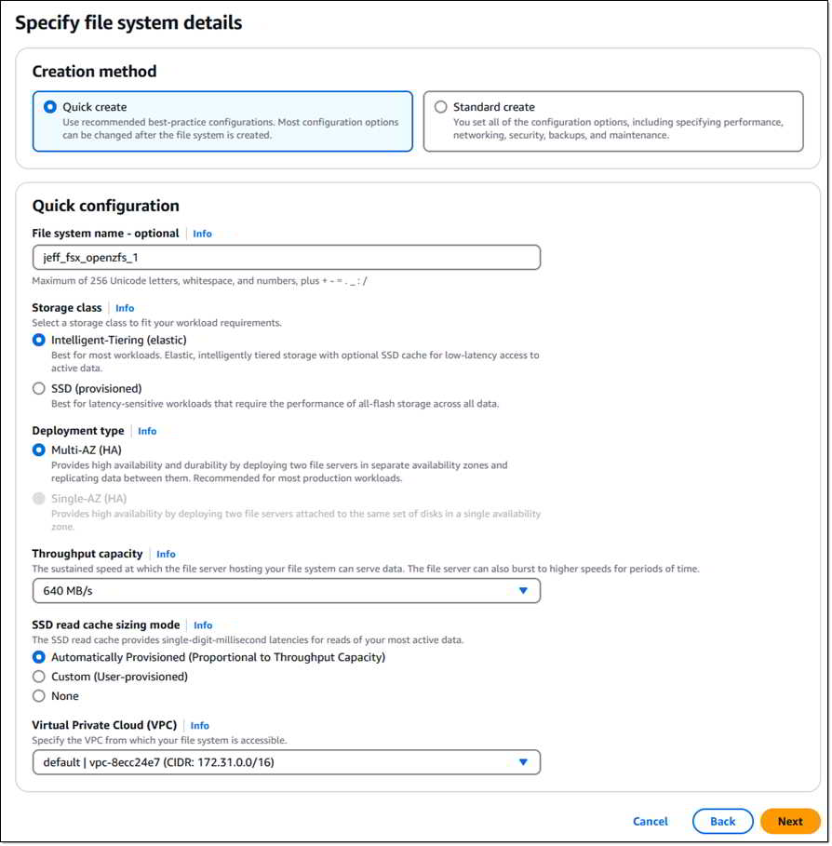Open the Throughput capacity dropdown arrow
The height and width of the screenshot is (846, 832).
[523, 591]
